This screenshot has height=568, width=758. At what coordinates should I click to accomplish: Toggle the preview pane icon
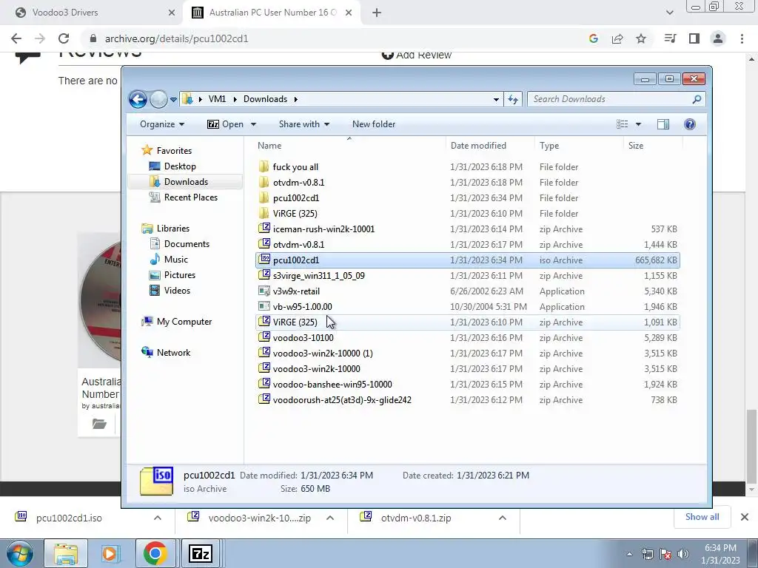[663, 124]
